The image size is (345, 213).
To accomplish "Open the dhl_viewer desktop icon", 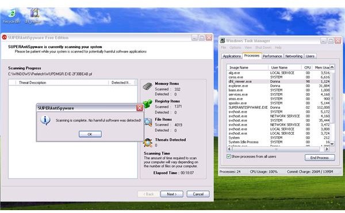I will [34, 16].
